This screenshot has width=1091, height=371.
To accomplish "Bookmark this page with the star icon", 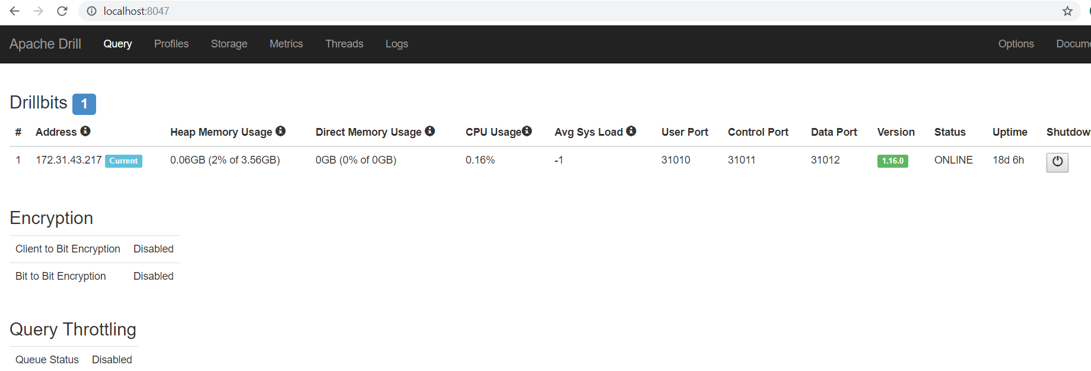I will (x=1067, y=11).
